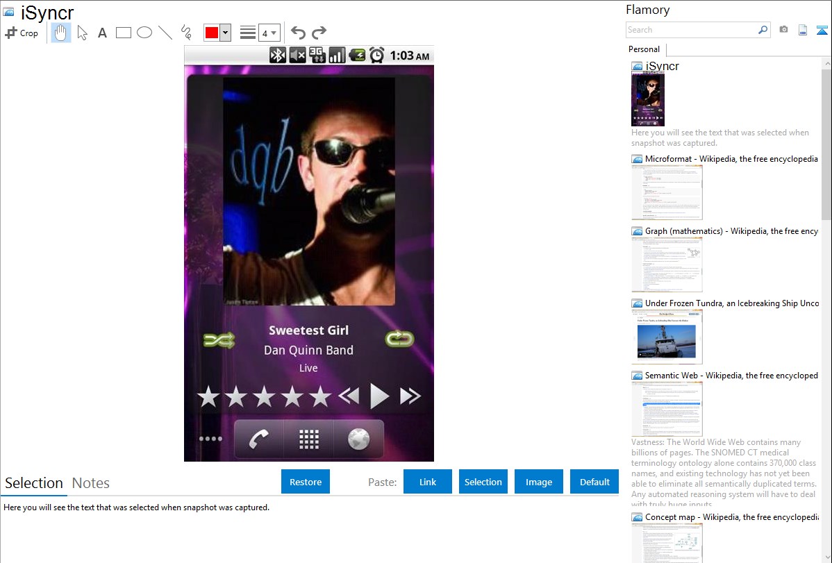Paste as Selection
Screen dimensions: 832x563
(483, 482)
